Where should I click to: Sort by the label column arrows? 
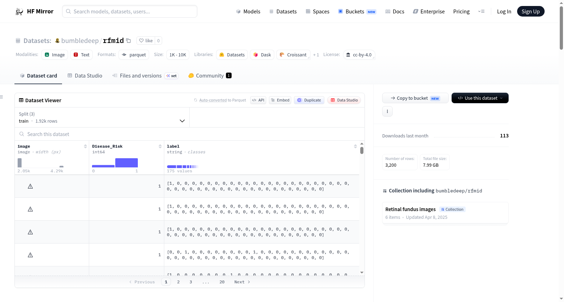tap(355, 146)
